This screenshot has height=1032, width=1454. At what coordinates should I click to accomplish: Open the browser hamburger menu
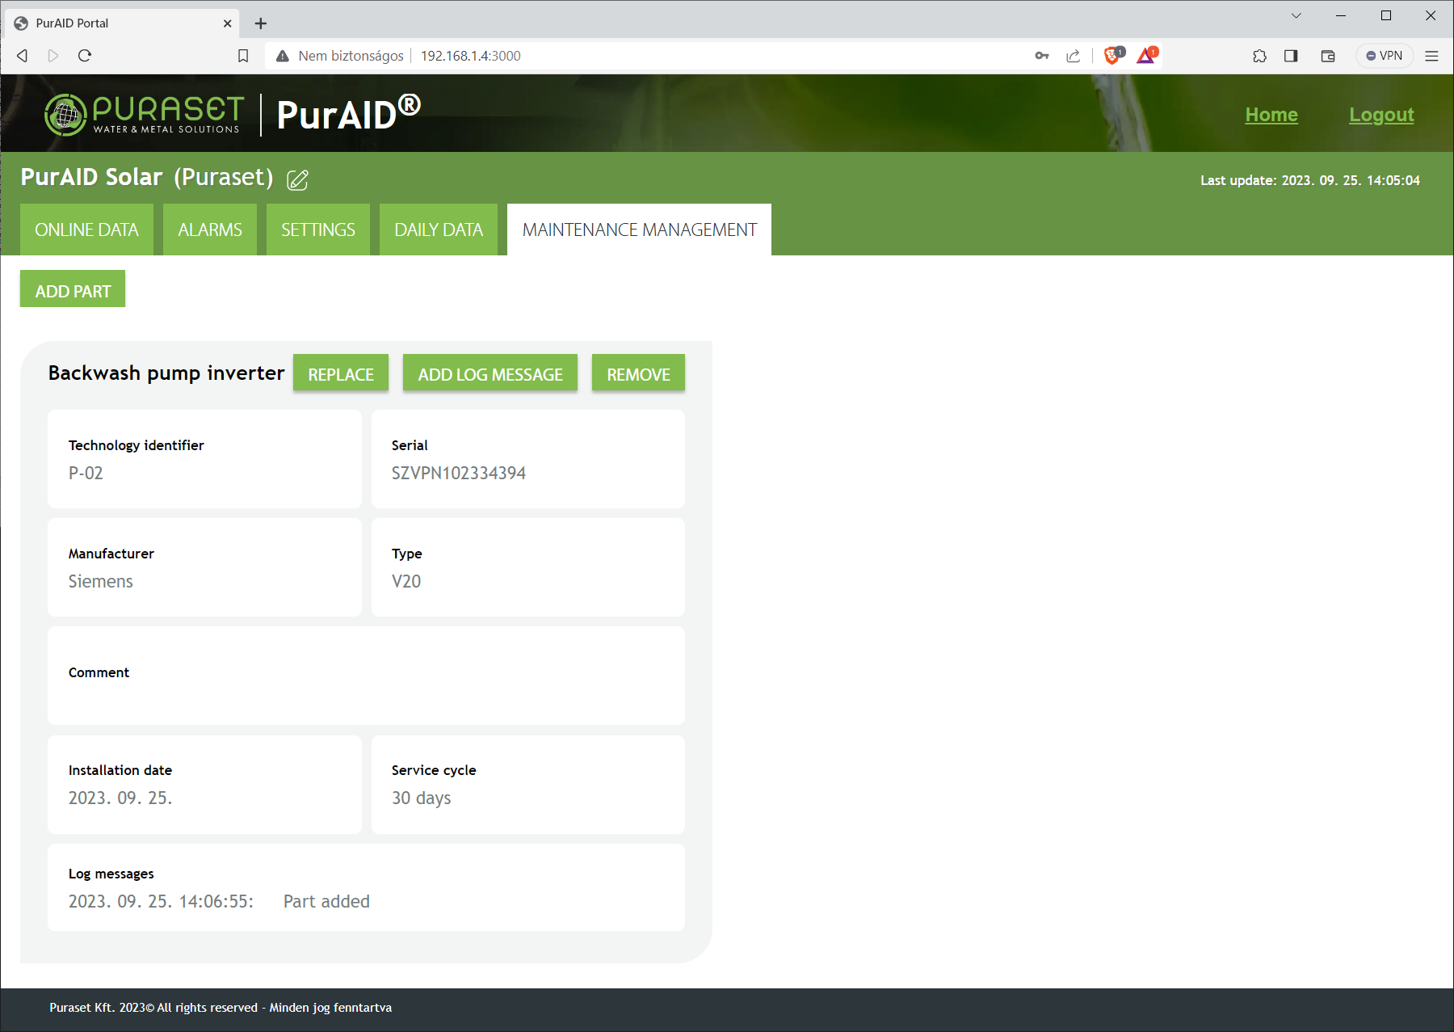click(x=1431, y=56)
